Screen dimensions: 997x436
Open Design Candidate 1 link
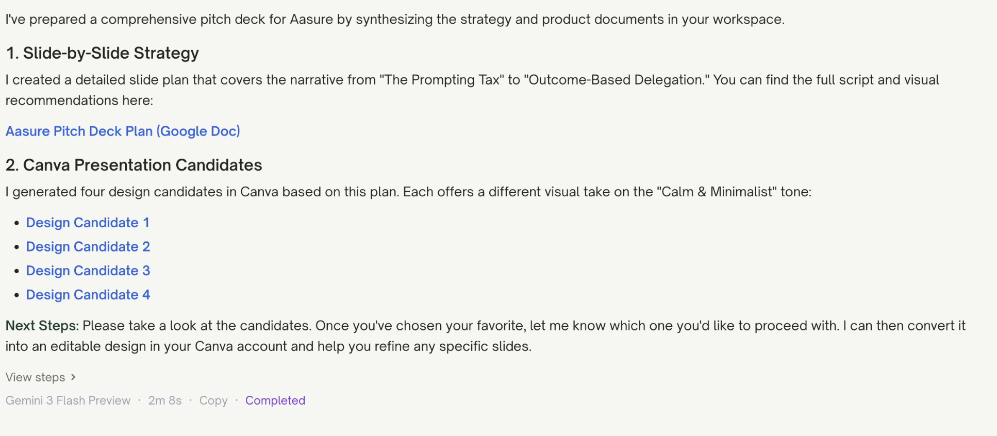pyautogui.click(x=88, y=223)
